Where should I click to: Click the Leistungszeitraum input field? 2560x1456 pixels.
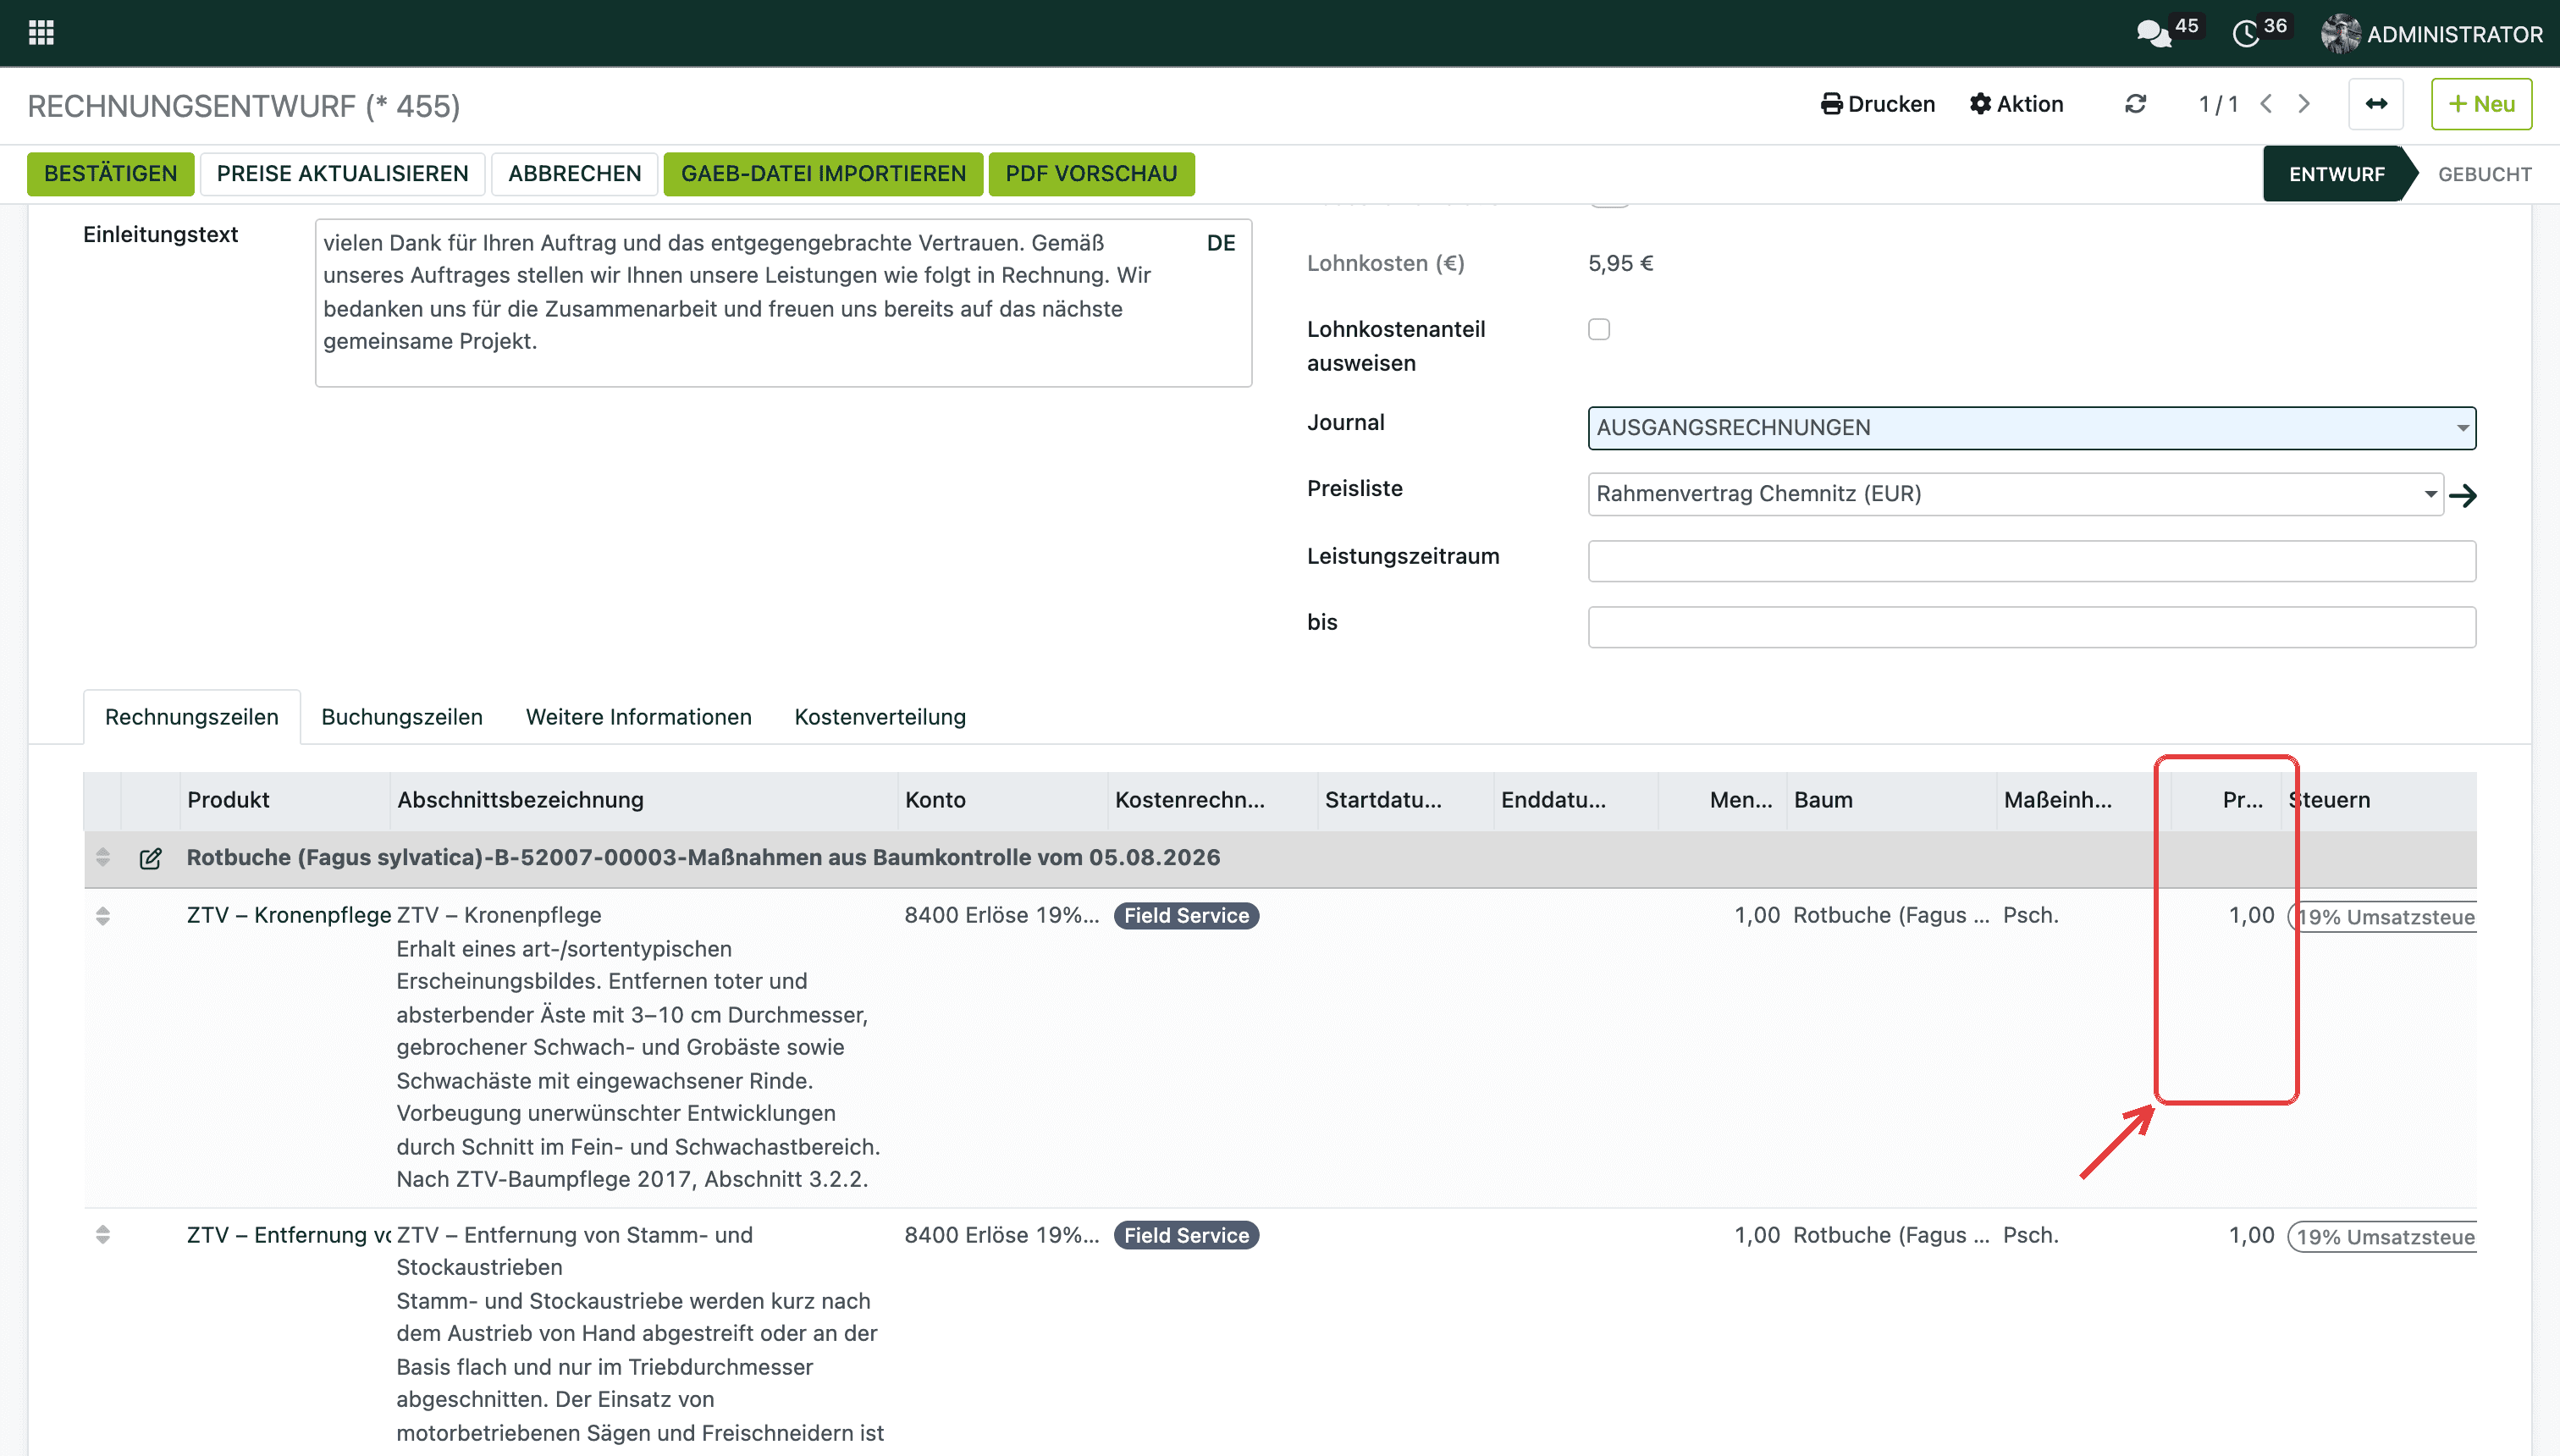2031,561
